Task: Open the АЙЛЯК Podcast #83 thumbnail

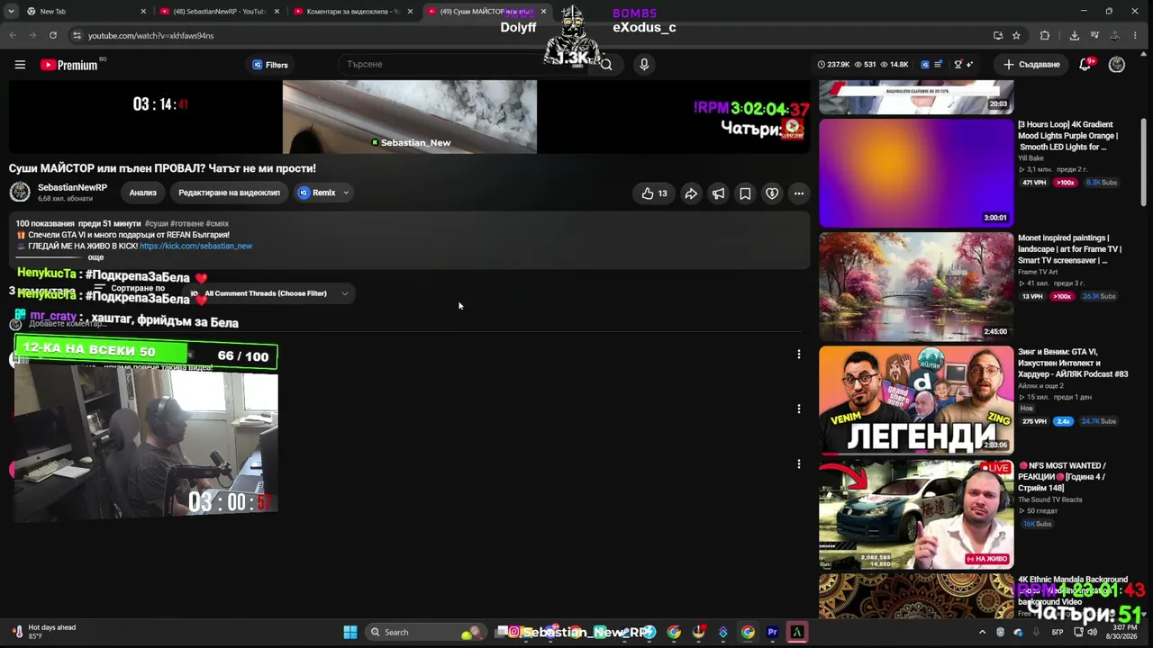Action: (x=916, y=400)
